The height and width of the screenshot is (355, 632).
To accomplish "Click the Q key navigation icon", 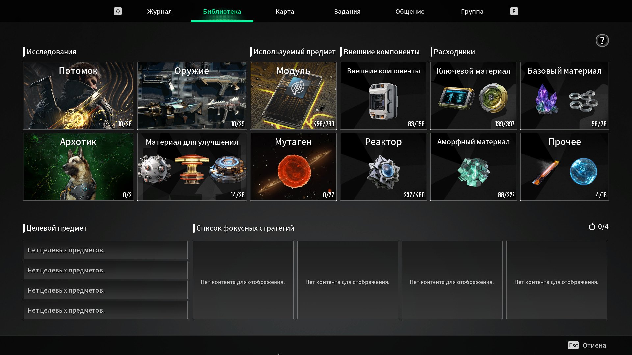I will (x=118, y=12).
